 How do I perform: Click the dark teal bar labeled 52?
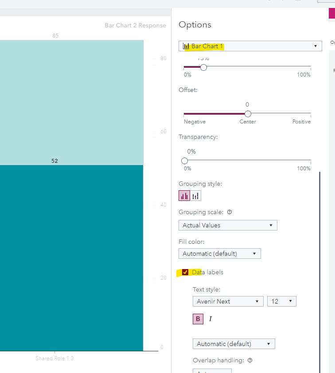71,257
